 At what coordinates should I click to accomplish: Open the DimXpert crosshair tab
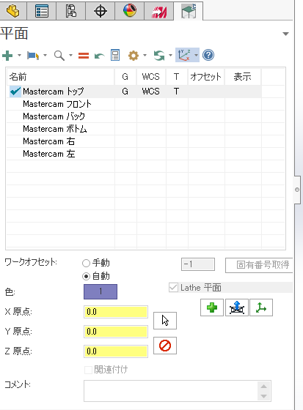(x=101, y=11)
